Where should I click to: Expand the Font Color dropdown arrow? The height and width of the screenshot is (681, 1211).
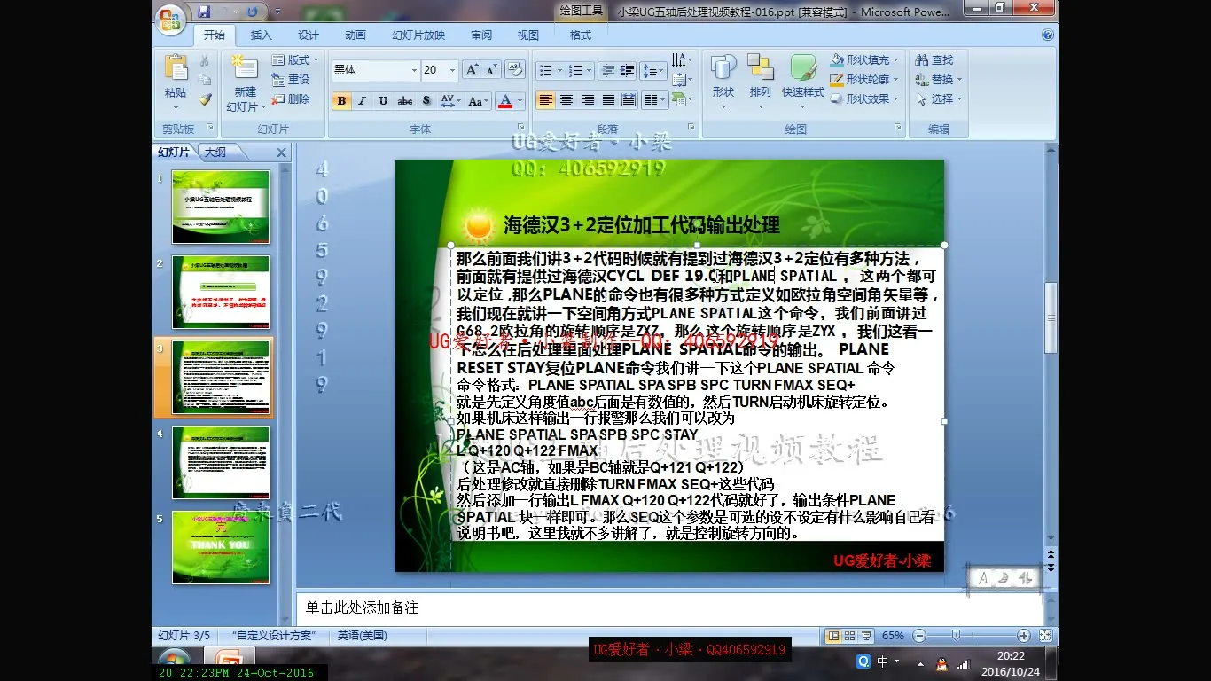tap(518, 101)
